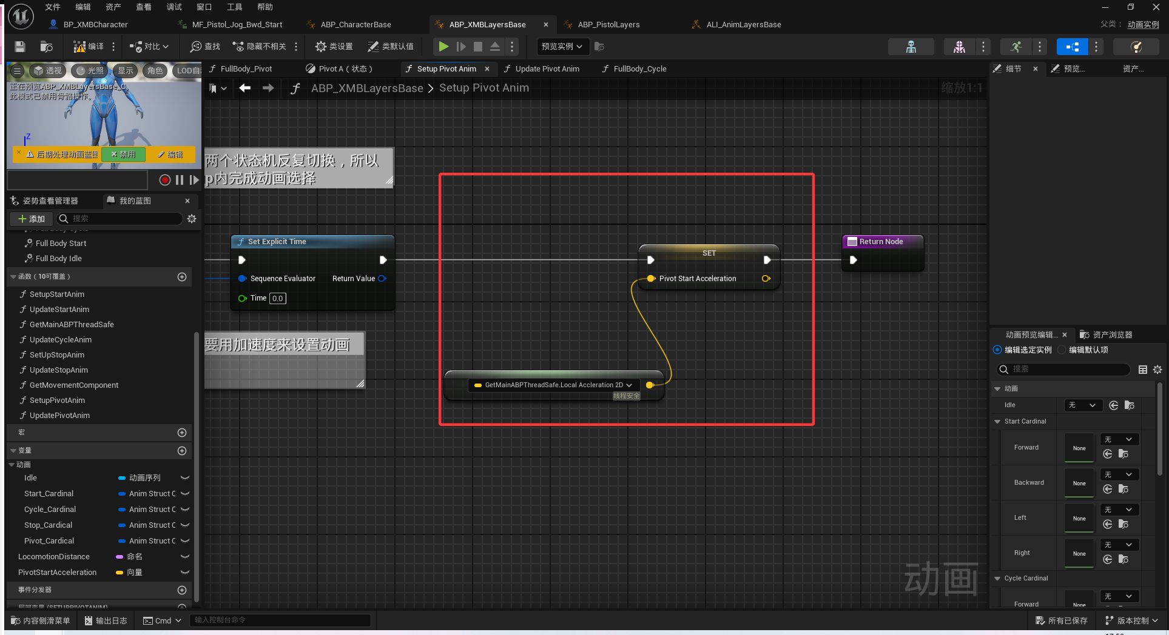Click the 编辑 edit post-process button
Image resolution: width=1169 pixels, height=635 pixels.
170,155
